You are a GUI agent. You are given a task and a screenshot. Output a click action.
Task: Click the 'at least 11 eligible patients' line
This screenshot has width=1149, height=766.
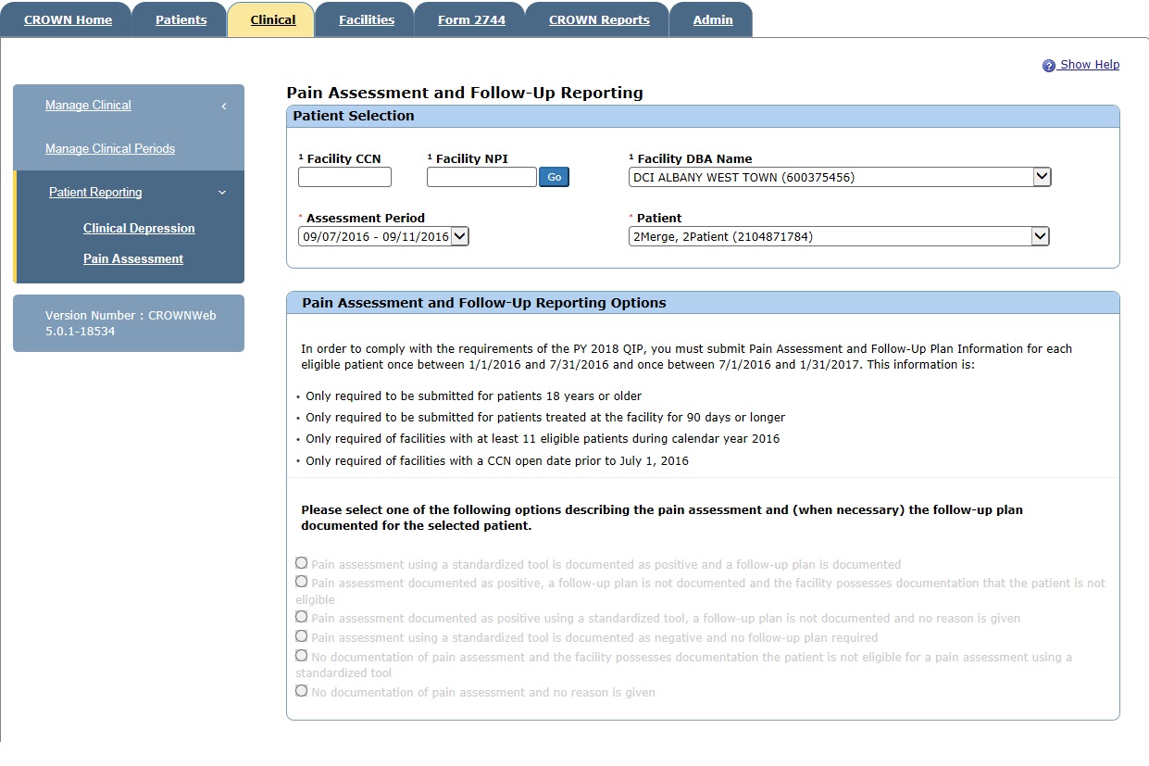click(x=543, y=439)
